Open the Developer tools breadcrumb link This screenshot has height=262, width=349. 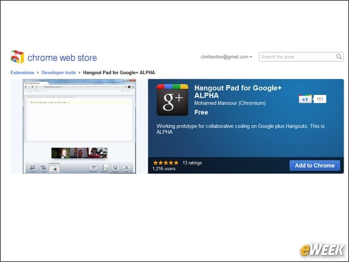pyautogui.click(x=58, y=73)
